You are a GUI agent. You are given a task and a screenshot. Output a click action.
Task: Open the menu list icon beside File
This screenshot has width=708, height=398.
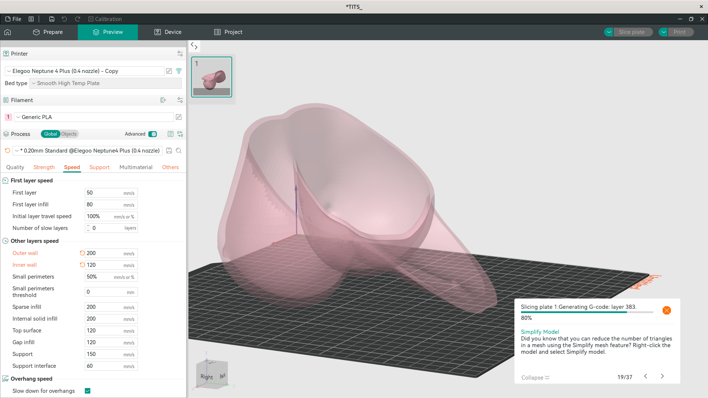point(31,19)
